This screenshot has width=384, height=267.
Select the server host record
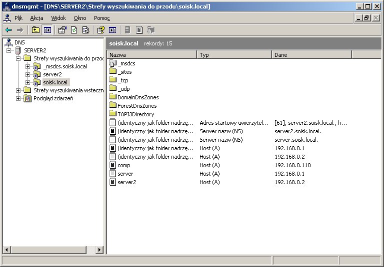click(207, 174)
